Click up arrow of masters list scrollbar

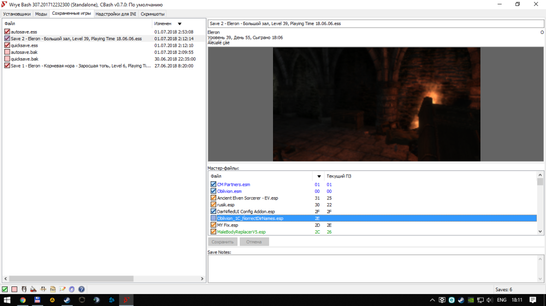540,175
